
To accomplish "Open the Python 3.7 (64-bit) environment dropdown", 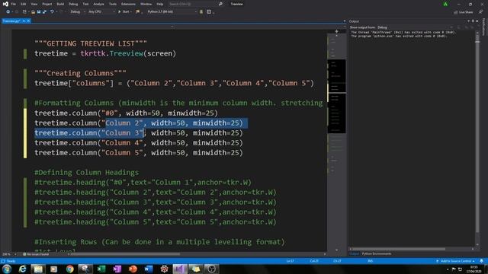I will click(172, 12).
